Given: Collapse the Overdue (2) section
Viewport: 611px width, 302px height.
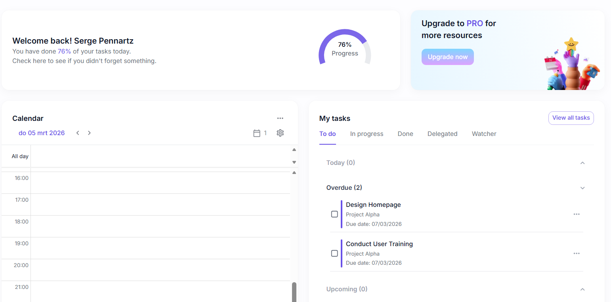Looking at the screenshot, I should tap(582, 188).
